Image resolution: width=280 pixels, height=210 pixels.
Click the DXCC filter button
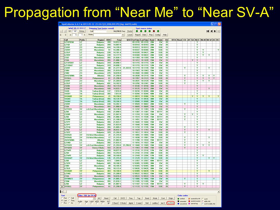click(x=123, y=198)
